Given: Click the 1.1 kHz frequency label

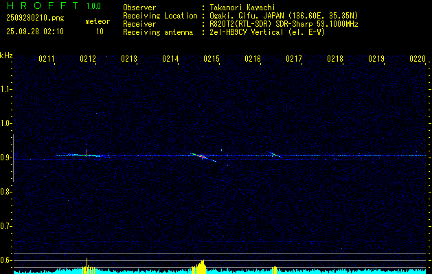Looking at the screenshot, I should [5, 89].
